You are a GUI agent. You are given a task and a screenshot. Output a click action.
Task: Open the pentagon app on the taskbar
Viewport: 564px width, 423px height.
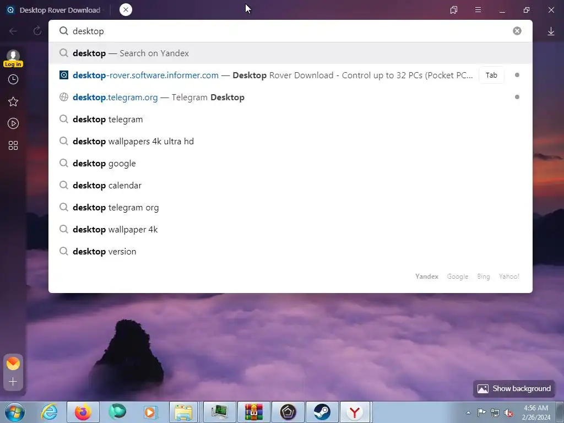(288, 412)
